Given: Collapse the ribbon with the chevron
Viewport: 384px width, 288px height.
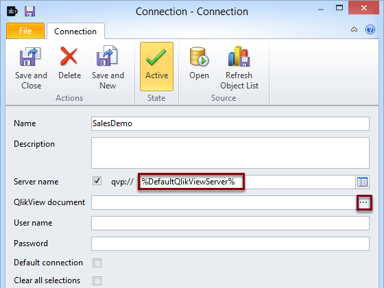Looking at the screenshot, I should (x=354, y=29).
